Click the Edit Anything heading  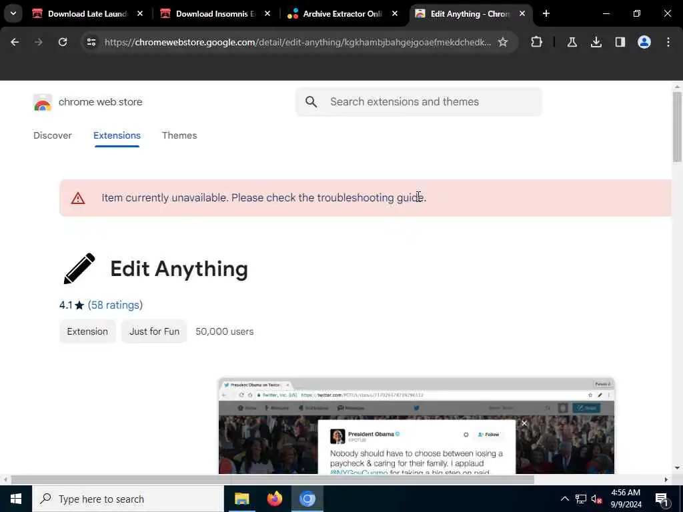[179, 269]
